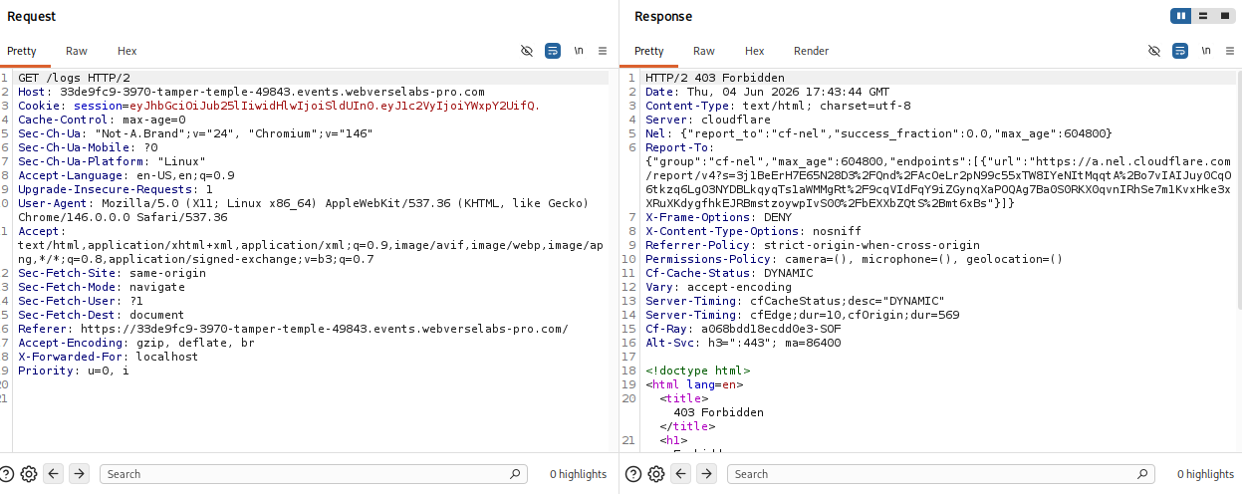Click "Accept-Language: en-US,en;q=0.9" line
1242x494 pixels.
click(126, 175)
